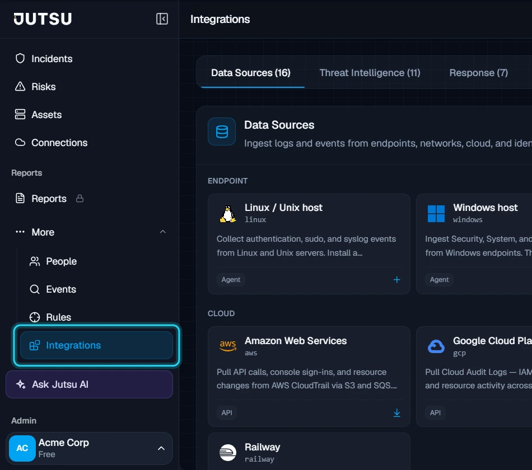The width and height of the screenshot is (532, 470).
Task: Go to Incidents in the sidebar
Action: click(89, 59)
